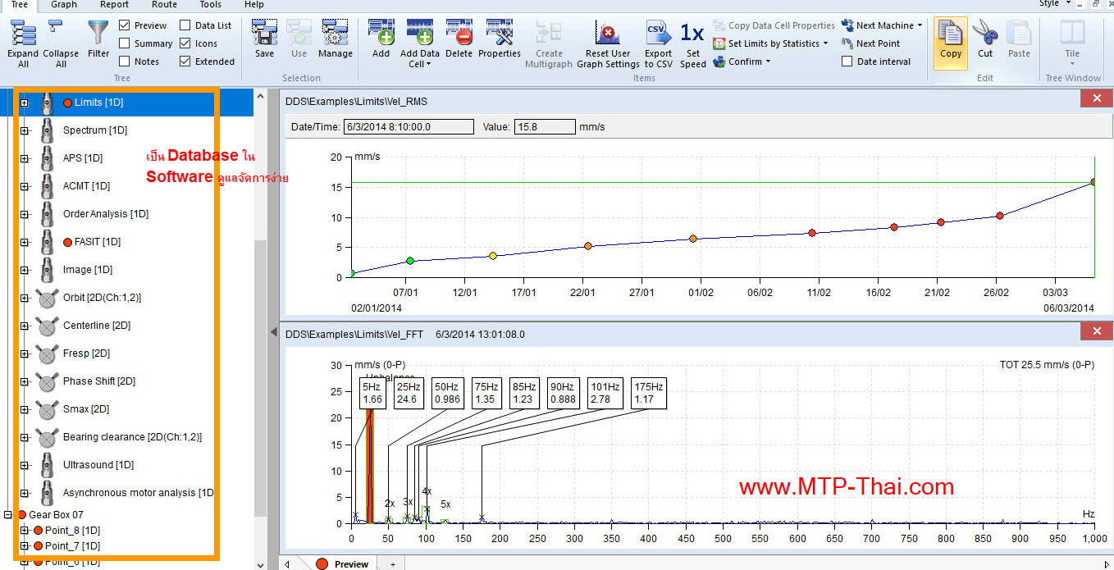Screen dimensions: 1114x570
Task: Select the Preview tab at bottom
Action: coord(342,563)
